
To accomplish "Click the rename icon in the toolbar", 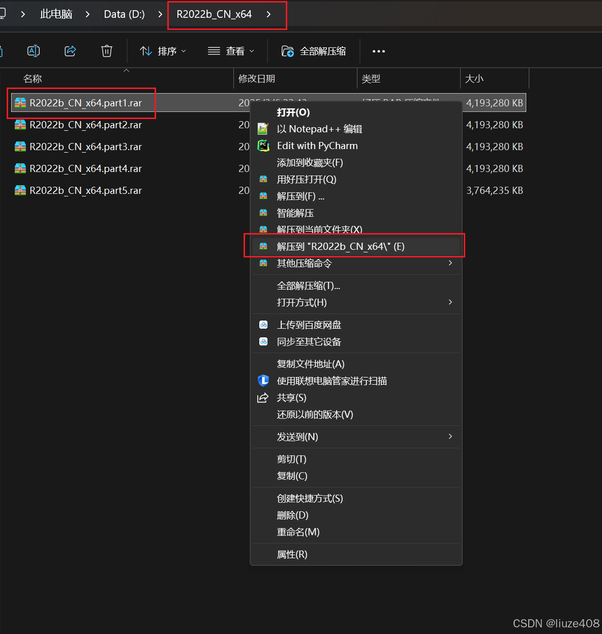I will coord(34,51).
